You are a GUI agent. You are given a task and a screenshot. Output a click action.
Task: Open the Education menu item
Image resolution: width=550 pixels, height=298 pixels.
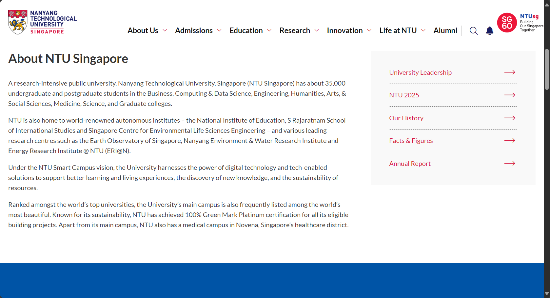tap(246, 30)
